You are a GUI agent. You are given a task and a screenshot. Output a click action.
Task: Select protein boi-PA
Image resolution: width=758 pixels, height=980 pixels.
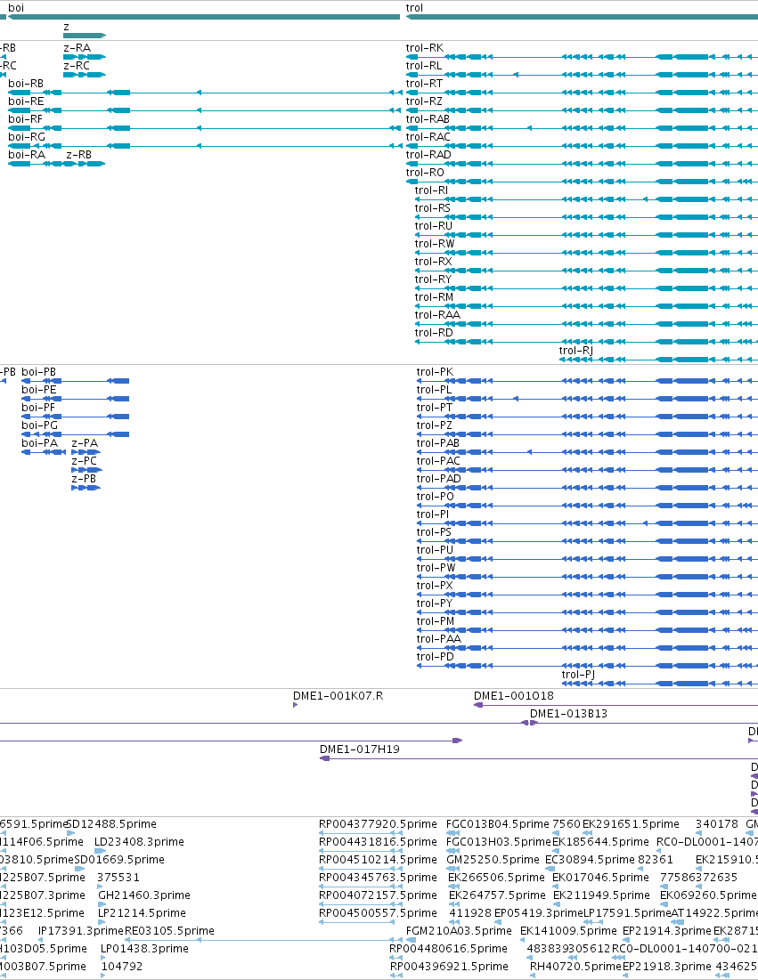44,452
